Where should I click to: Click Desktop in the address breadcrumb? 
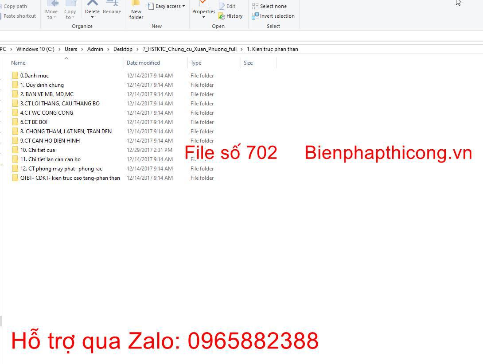[123, 49]
